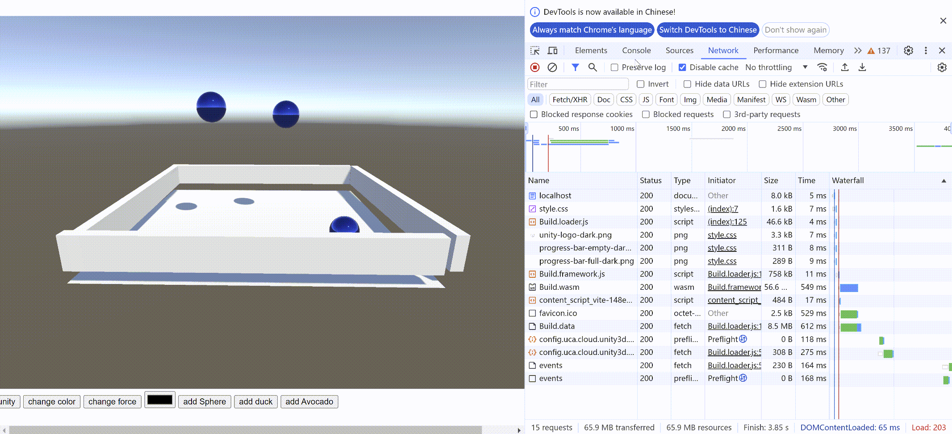952x434 pixels.
Task: Open DevTools three-dot customize menu
Action: click(x=926, y=50)
